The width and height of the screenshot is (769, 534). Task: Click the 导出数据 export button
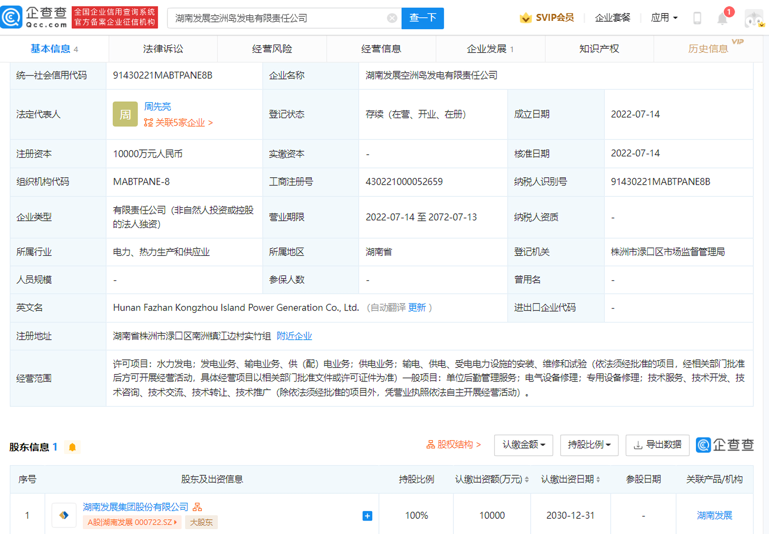click(657, 445)
